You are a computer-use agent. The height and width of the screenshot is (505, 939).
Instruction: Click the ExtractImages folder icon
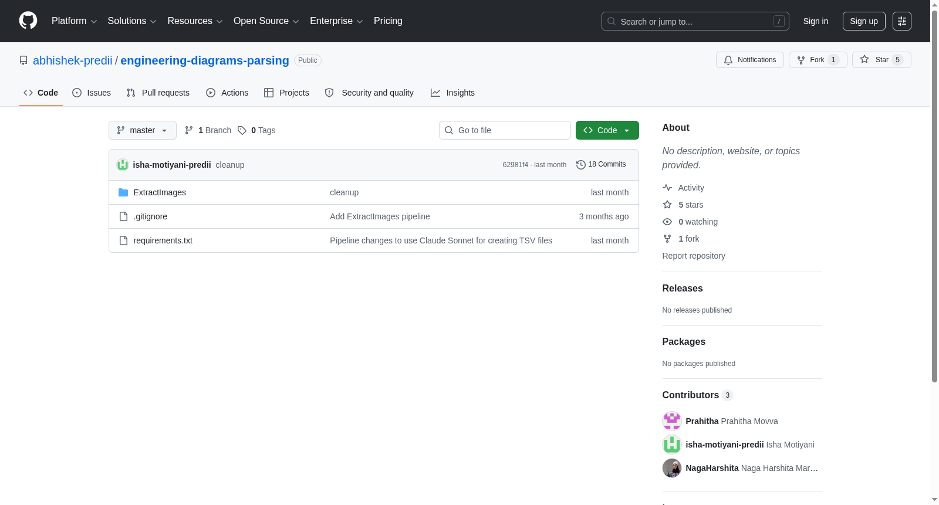click(x=123, y=192)
